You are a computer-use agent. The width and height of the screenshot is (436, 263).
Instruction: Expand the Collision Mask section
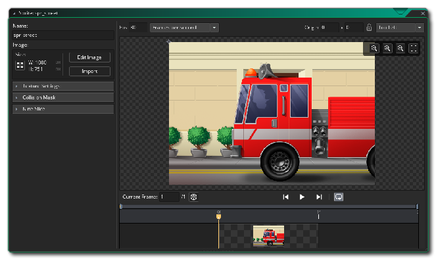63,97
